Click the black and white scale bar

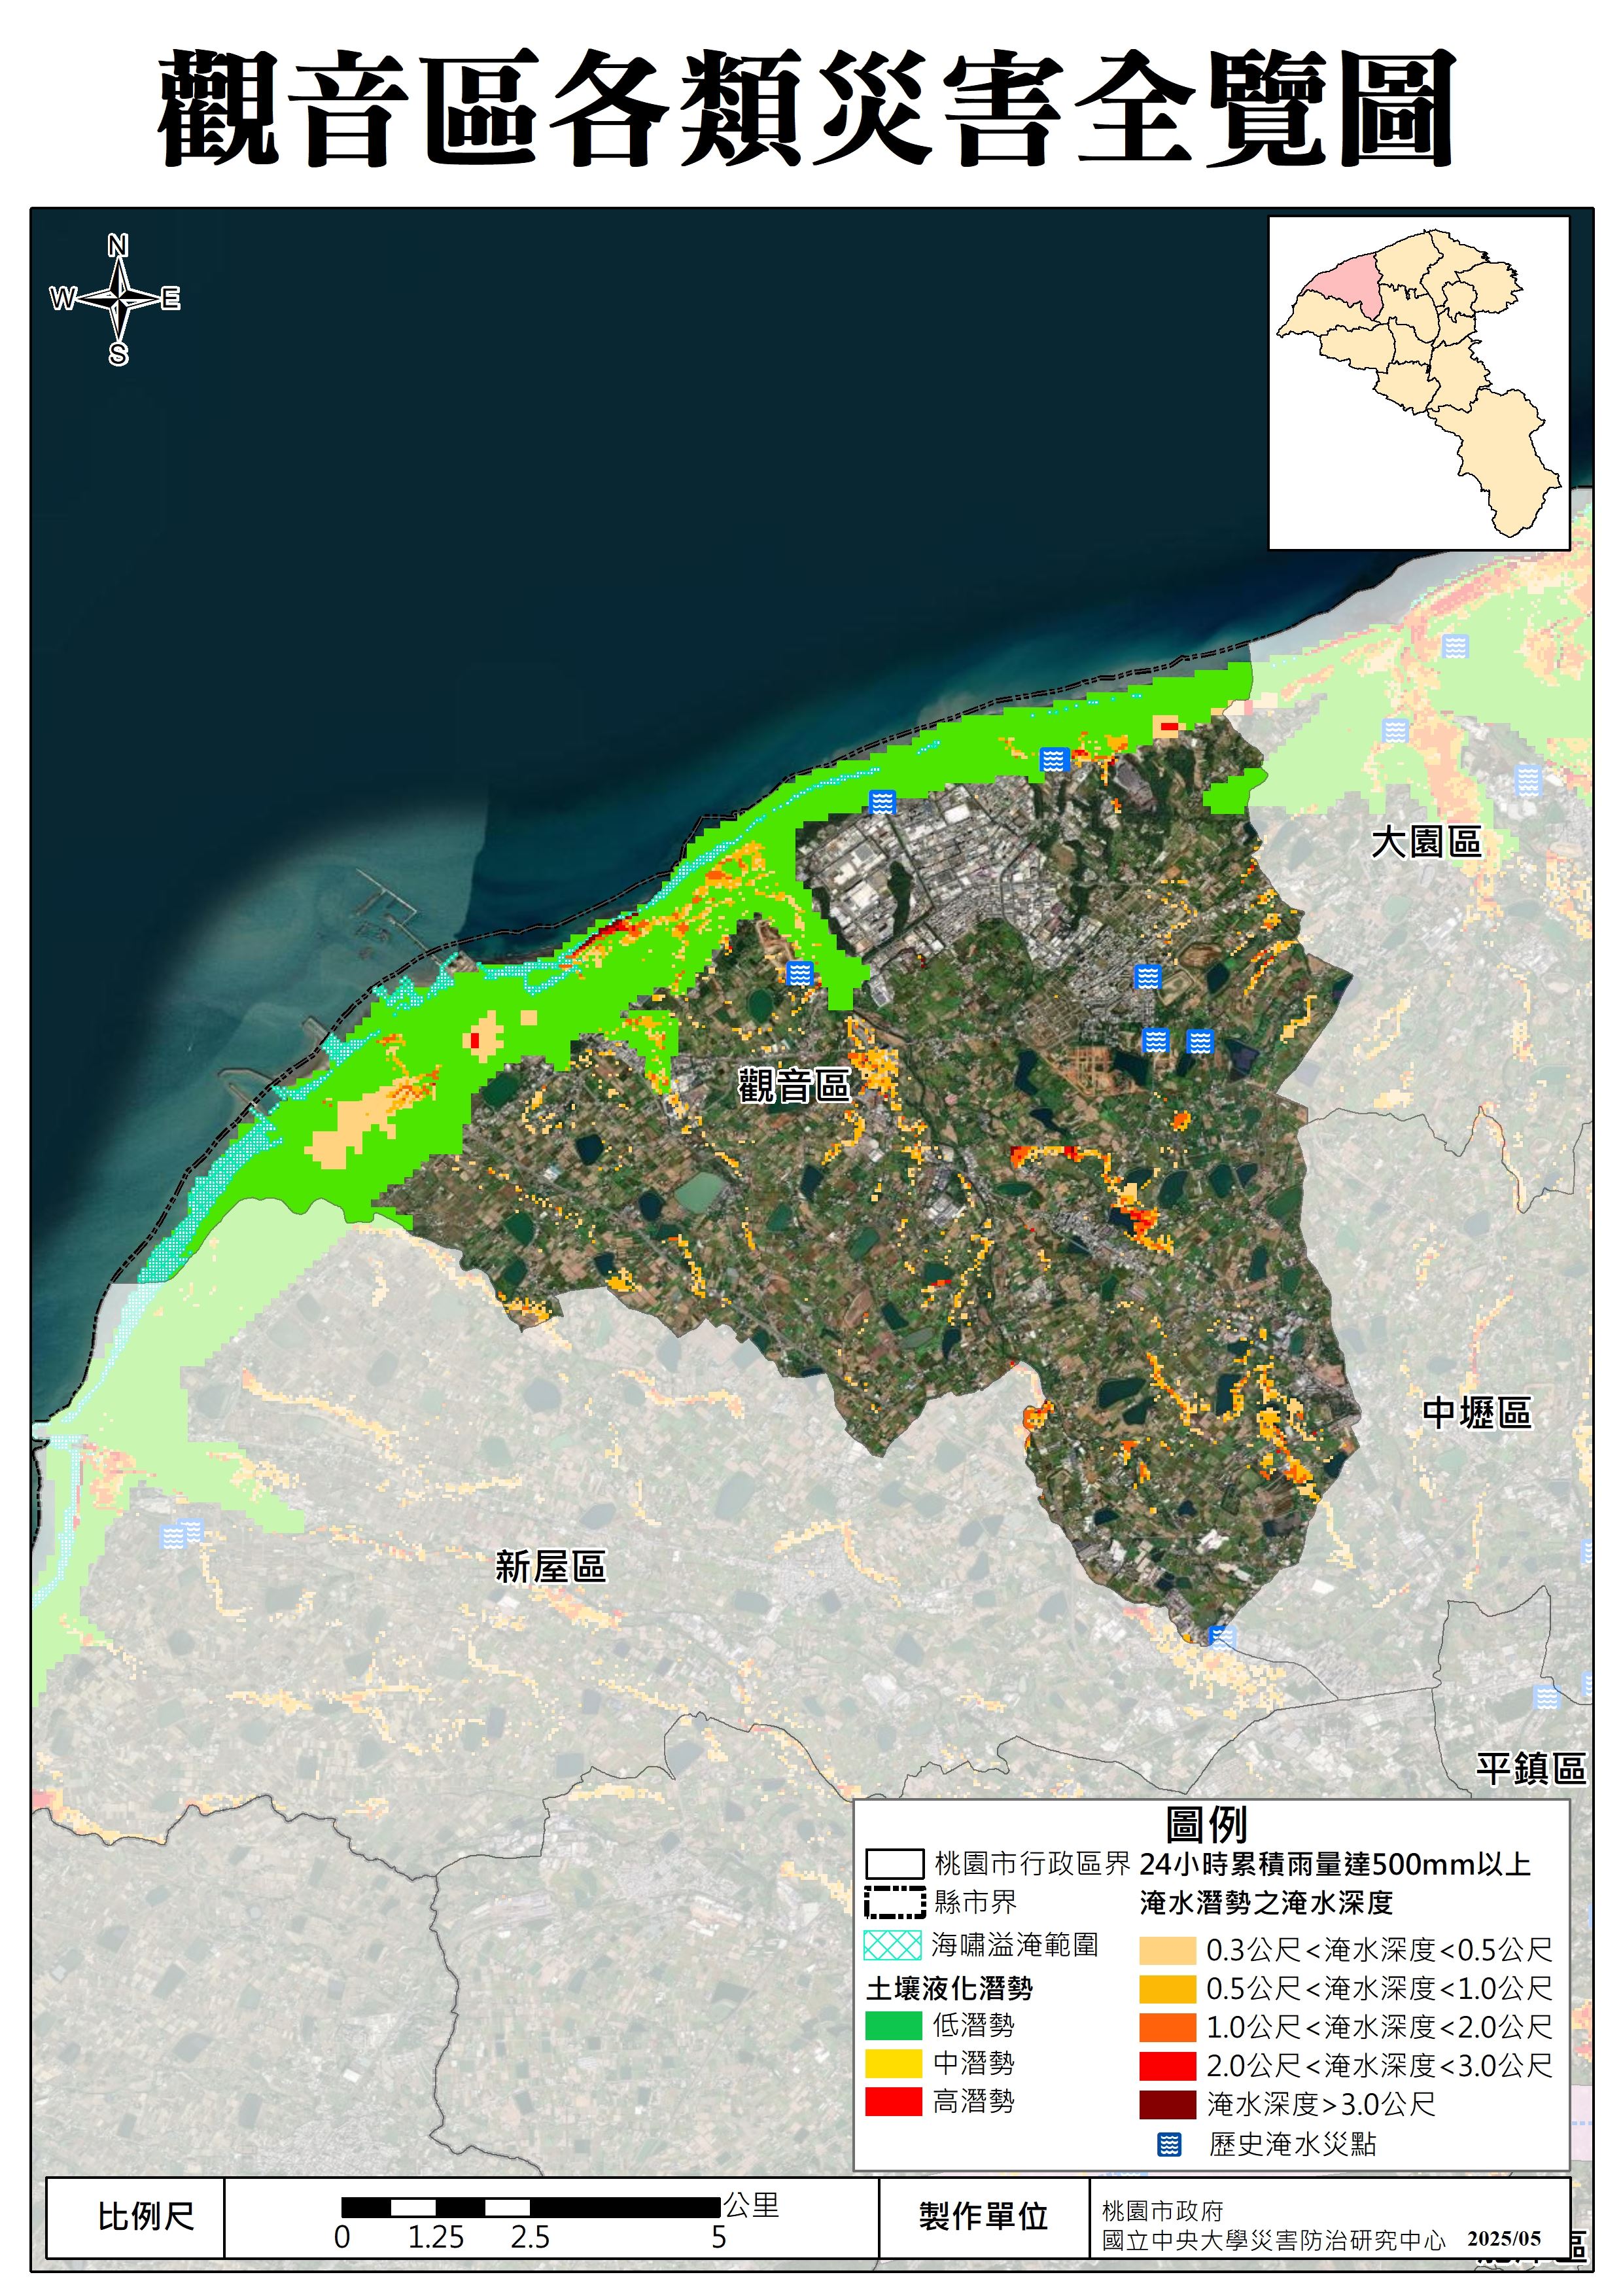tap(531, 2207)
